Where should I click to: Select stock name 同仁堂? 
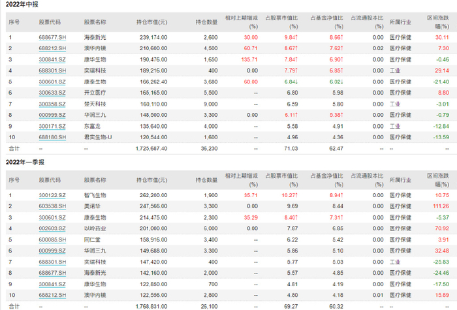(93, 240)
